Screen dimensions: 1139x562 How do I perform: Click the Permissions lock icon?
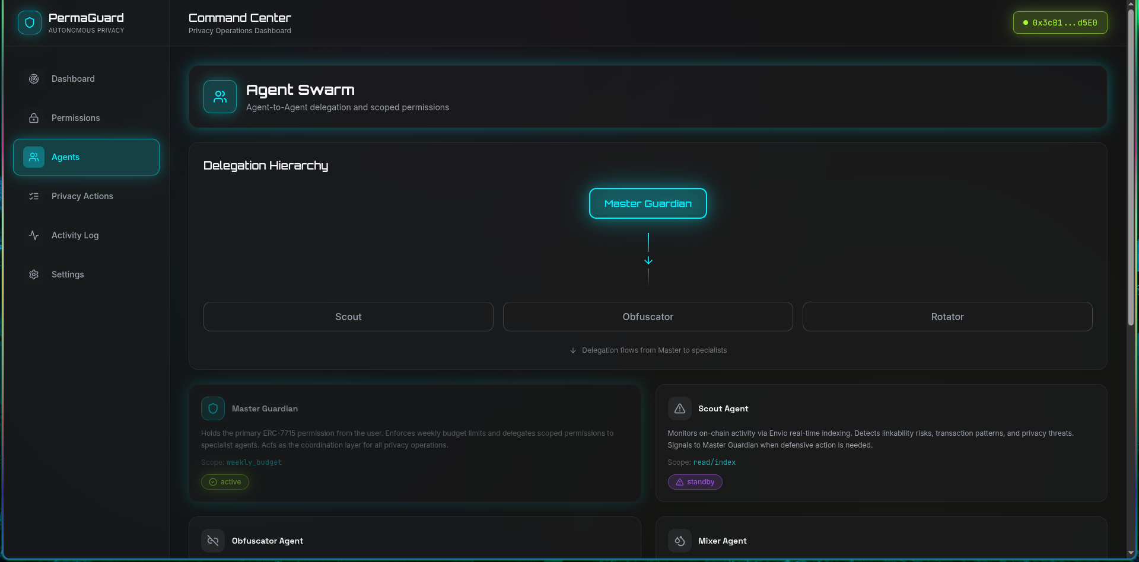(34, 118)
